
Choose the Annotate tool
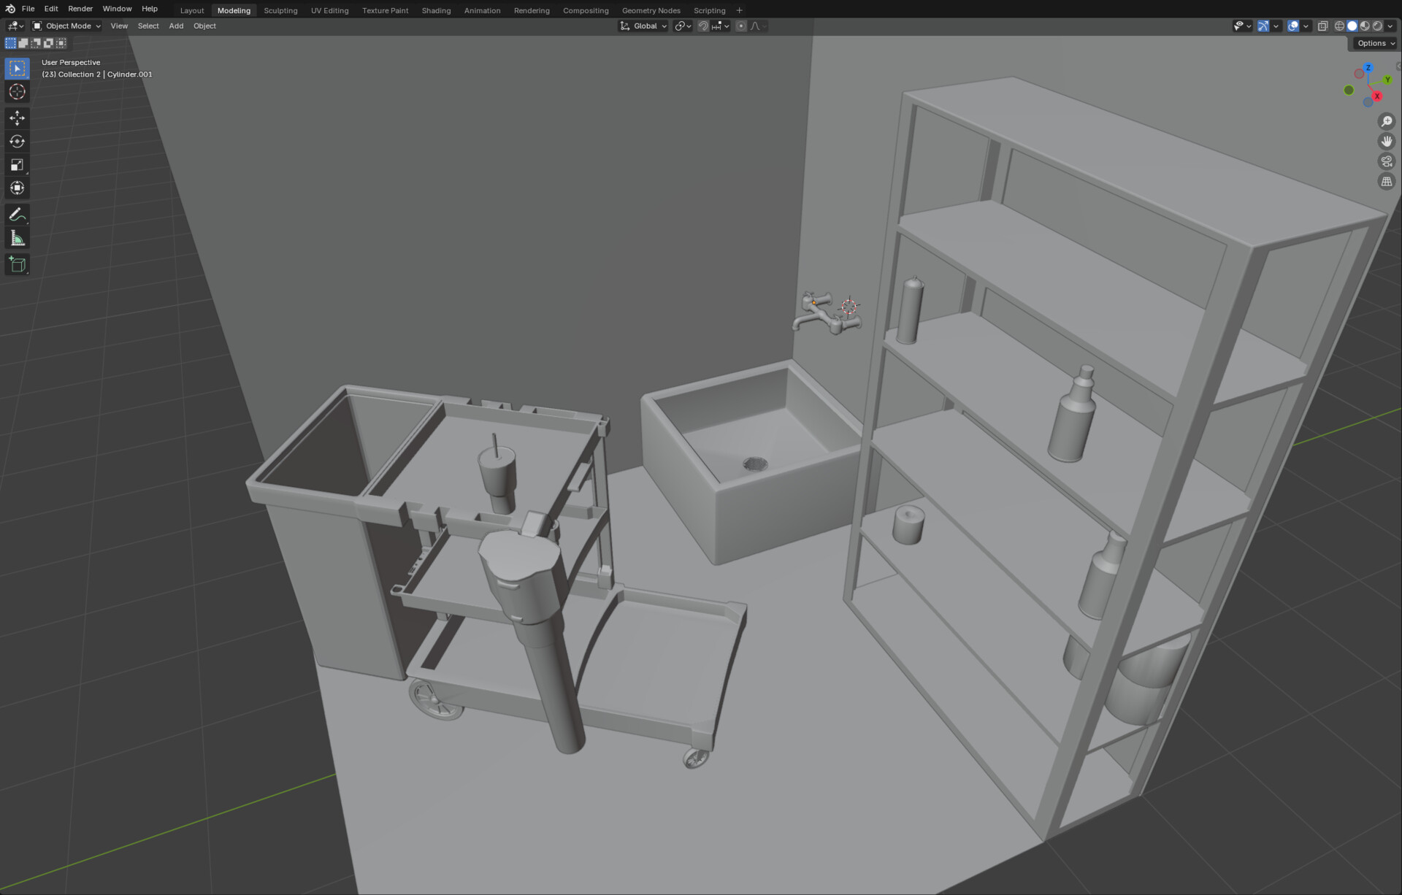click(16, 213)
